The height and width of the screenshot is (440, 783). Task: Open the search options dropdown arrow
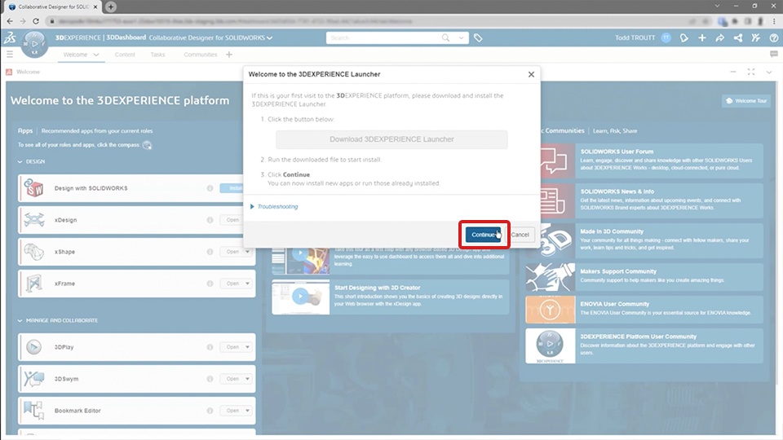click(x=461, y=38)
